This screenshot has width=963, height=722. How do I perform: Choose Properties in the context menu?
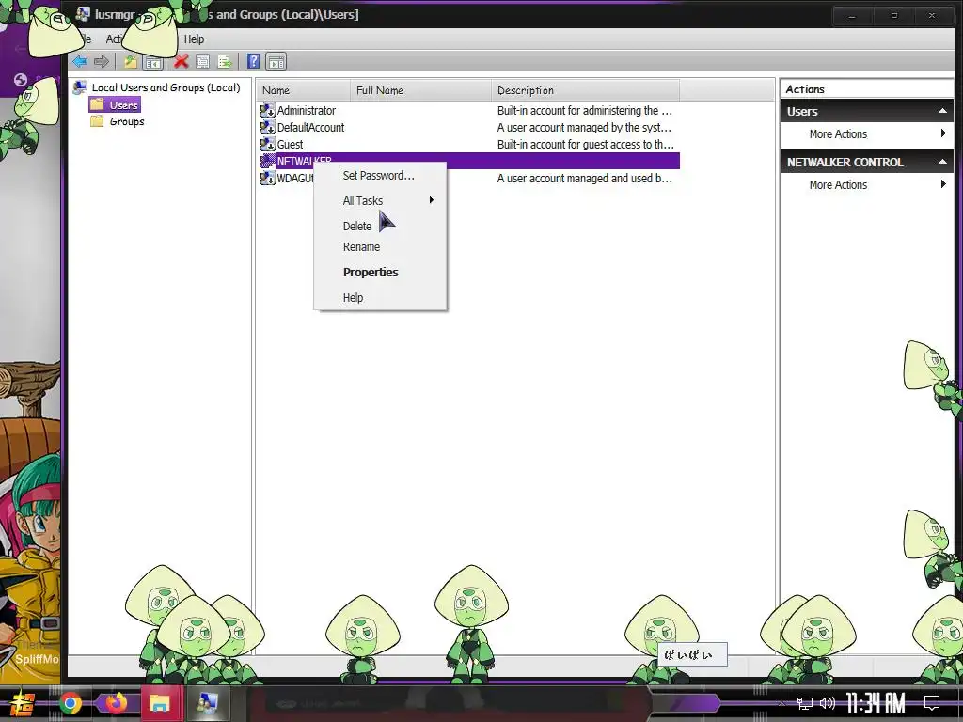pyautogui.click(x=379, y=272)
